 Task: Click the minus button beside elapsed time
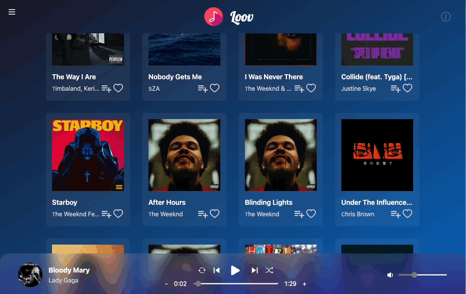(166, 284)
